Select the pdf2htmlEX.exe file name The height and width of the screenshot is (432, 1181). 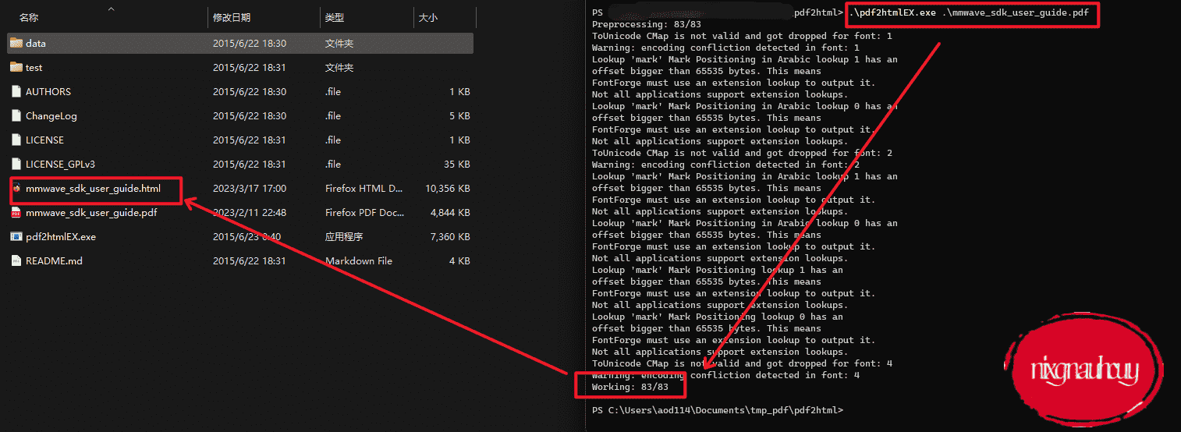[61, 237]
